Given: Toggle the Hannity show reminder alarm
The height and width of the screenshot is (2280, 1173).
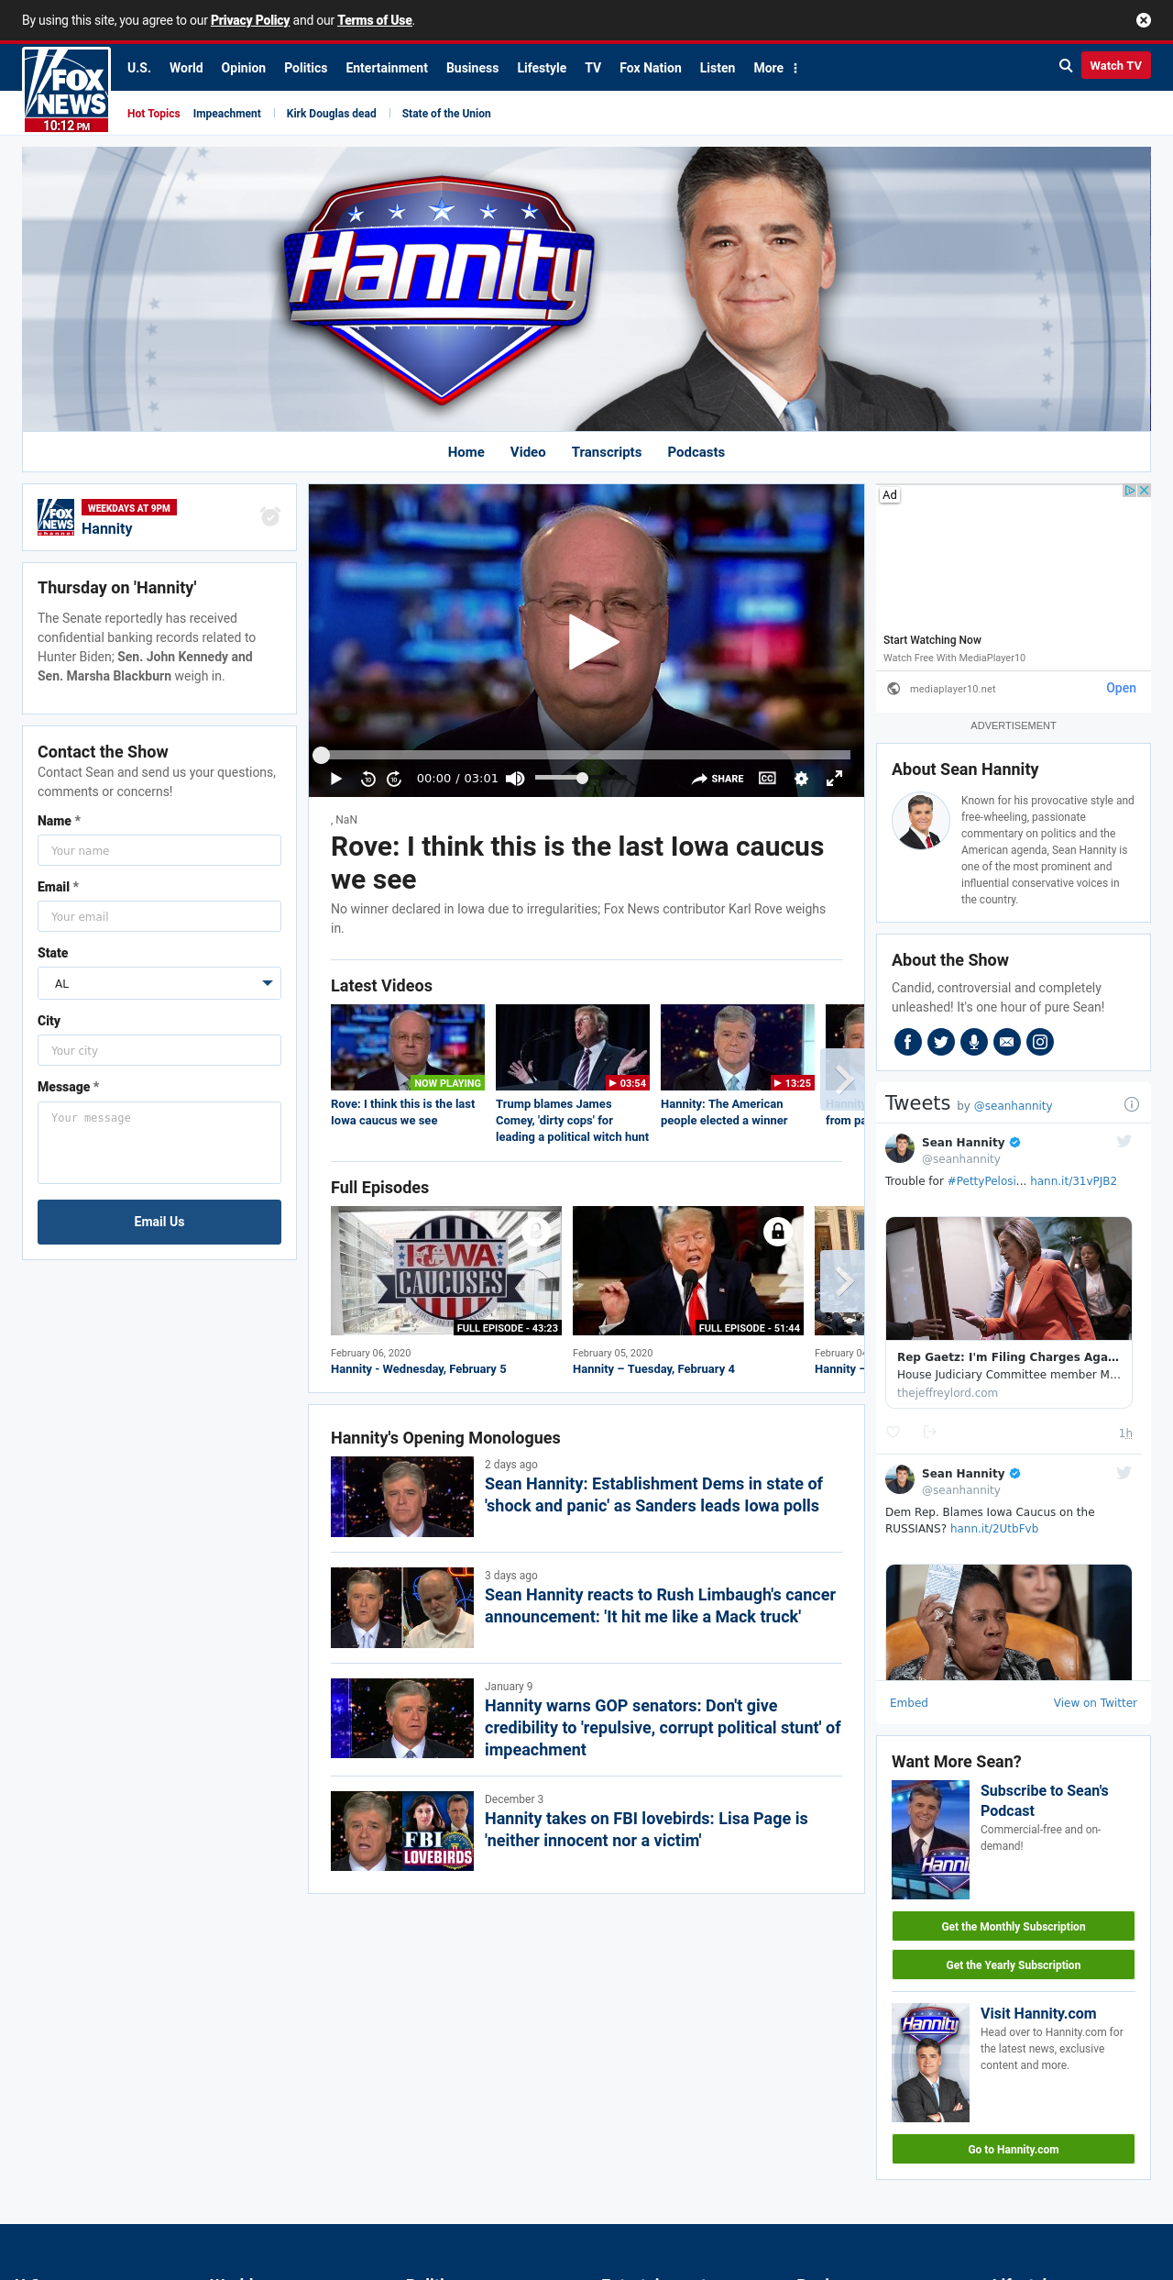Looking at the screenshot, I should (x=270, y=516).
